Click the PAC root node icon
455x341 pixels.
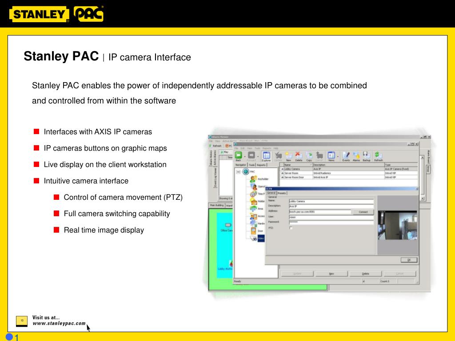(x=246, y=171)
